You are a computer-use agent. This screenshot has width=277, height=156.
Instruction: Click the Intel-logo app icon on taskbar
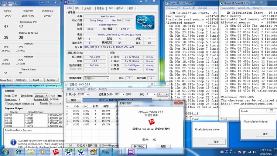(x=106, y=152)
